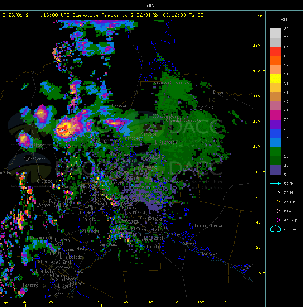303x307 pixels.
Task: Click the 'E_1-736' map label
Action: pyautogui.click(x=205, y=108)
